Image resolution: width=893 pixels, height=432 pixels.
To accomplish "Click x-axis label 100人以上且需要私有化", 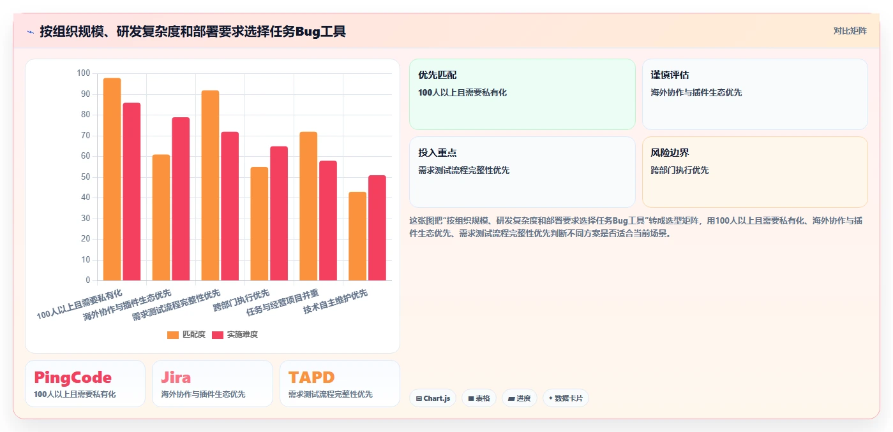I will point(80,304).
